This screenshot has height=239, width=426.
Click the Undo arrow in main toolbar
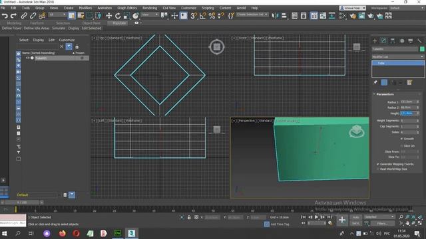5,16
